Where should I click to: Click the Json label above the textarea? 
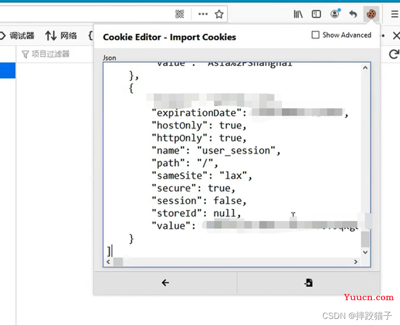click(109, 58)
